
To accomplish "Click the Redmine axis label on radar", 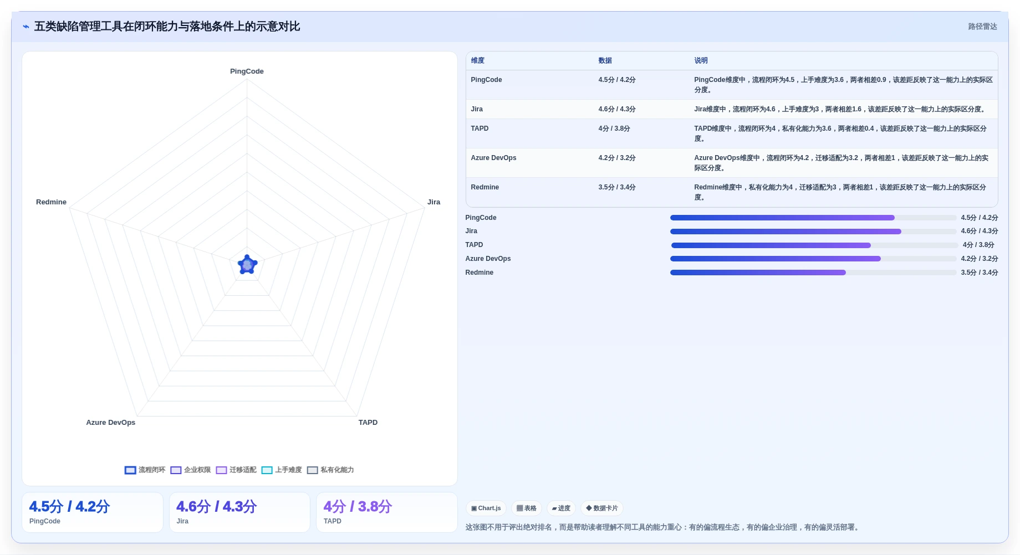I will (51, 202).
